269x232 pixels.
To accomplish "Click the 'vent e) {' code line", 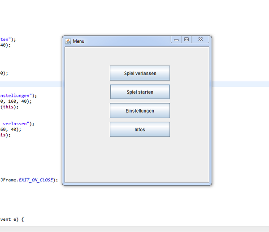I will click(x=12, y=219).
